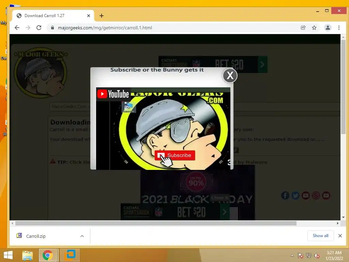Click the browser forward arrow
The height and width of the screenshot is (262, 349).
pyautogui.click(x=28, y=28)
